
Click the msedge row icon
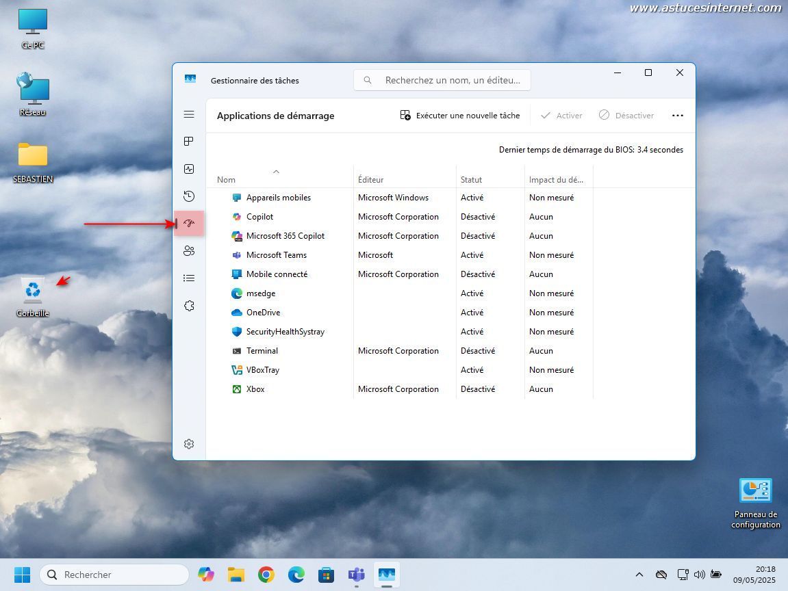coord(237,293)
